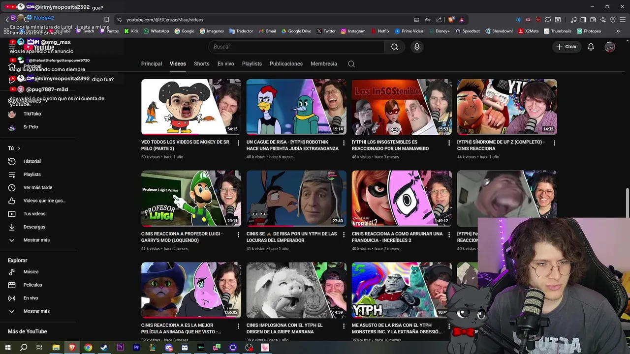Open File Explorer from the taskbar

pyautogui.click(x=56, y=348)
